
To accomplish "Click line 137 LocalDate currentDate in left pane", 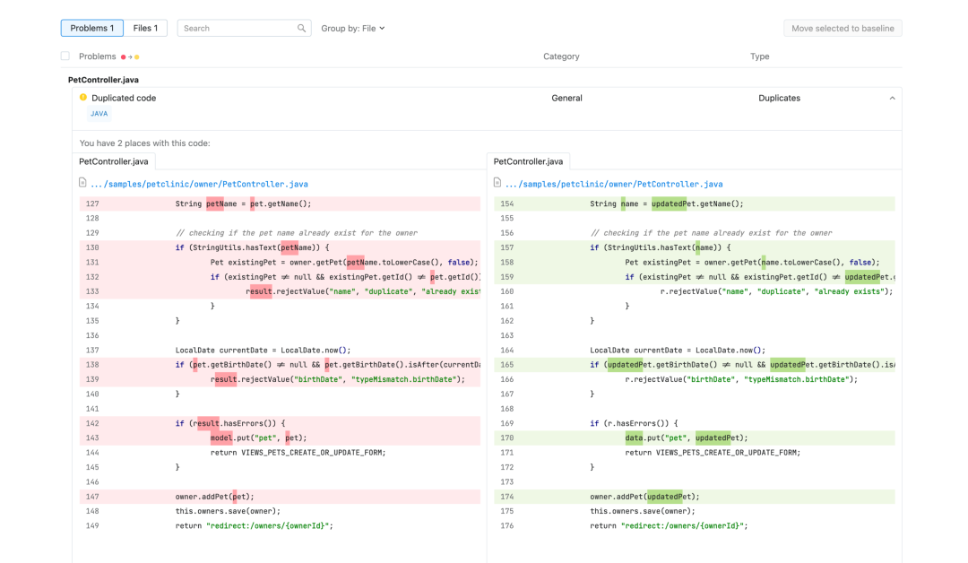I will tap(263, 350).
